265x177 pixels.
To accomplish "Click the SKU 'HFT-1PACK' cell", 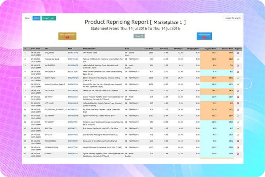I will pos(49,103).
